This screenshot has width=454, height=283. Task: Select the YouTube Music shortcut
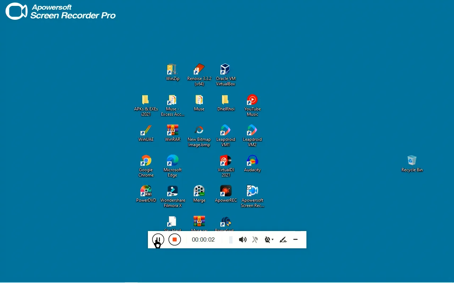pyautogui.click(x=252, y=105)
